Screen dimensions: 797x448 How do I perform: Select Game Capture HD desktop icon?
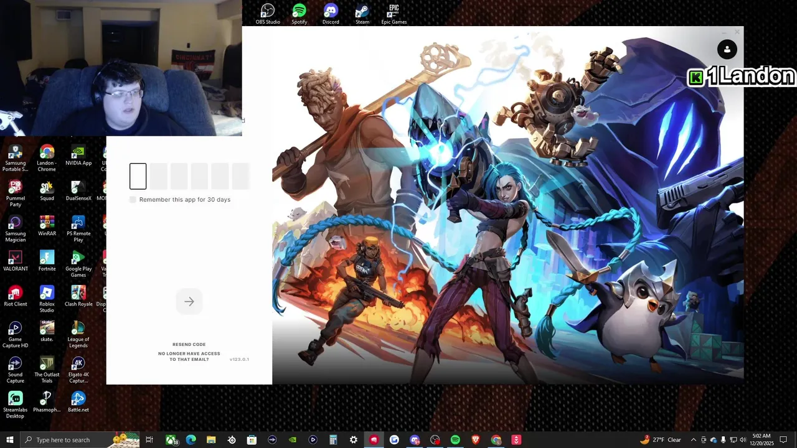click(x=16, y=335)
